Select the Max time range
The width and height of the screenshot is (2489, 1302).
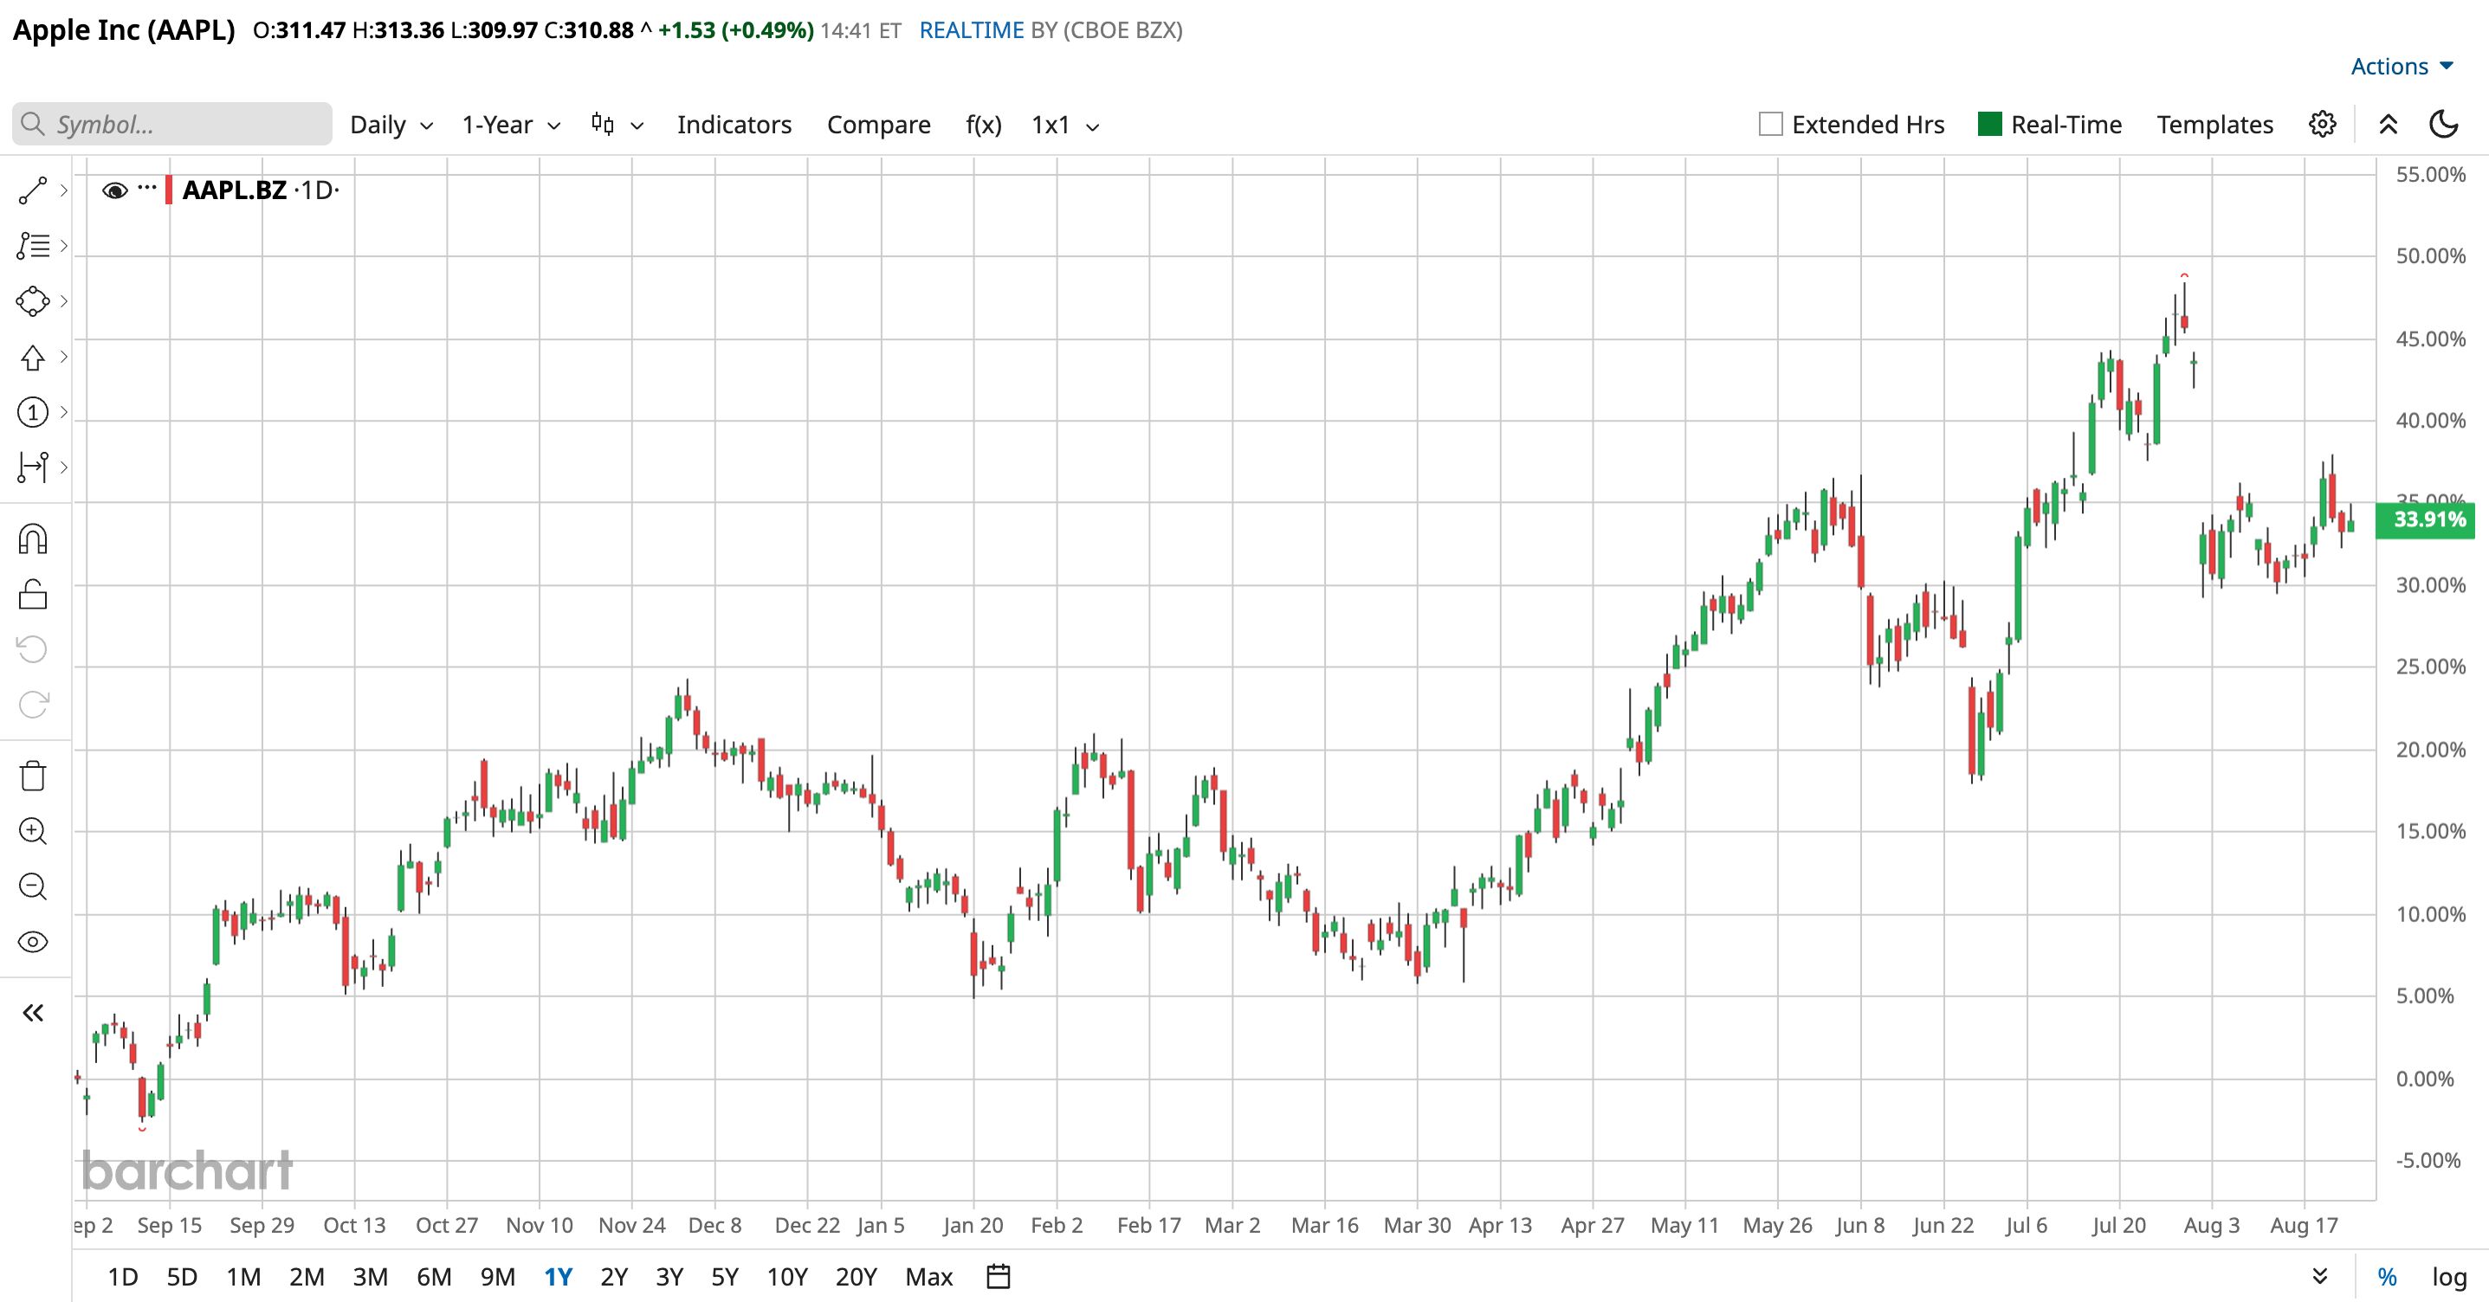point(928,1277)
